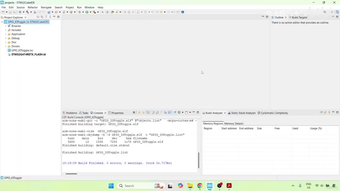The height and width of the screenshot is (191, 340).
Task: Click Collapse All in Project Explorer
Action: [38, 17]
